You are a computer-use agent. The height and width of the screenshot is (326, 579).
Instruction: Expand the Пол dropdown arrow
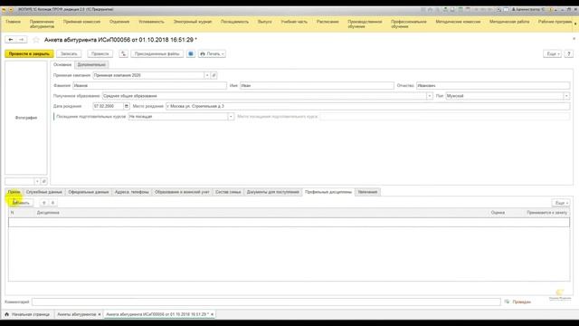click(x=566, y=96)
